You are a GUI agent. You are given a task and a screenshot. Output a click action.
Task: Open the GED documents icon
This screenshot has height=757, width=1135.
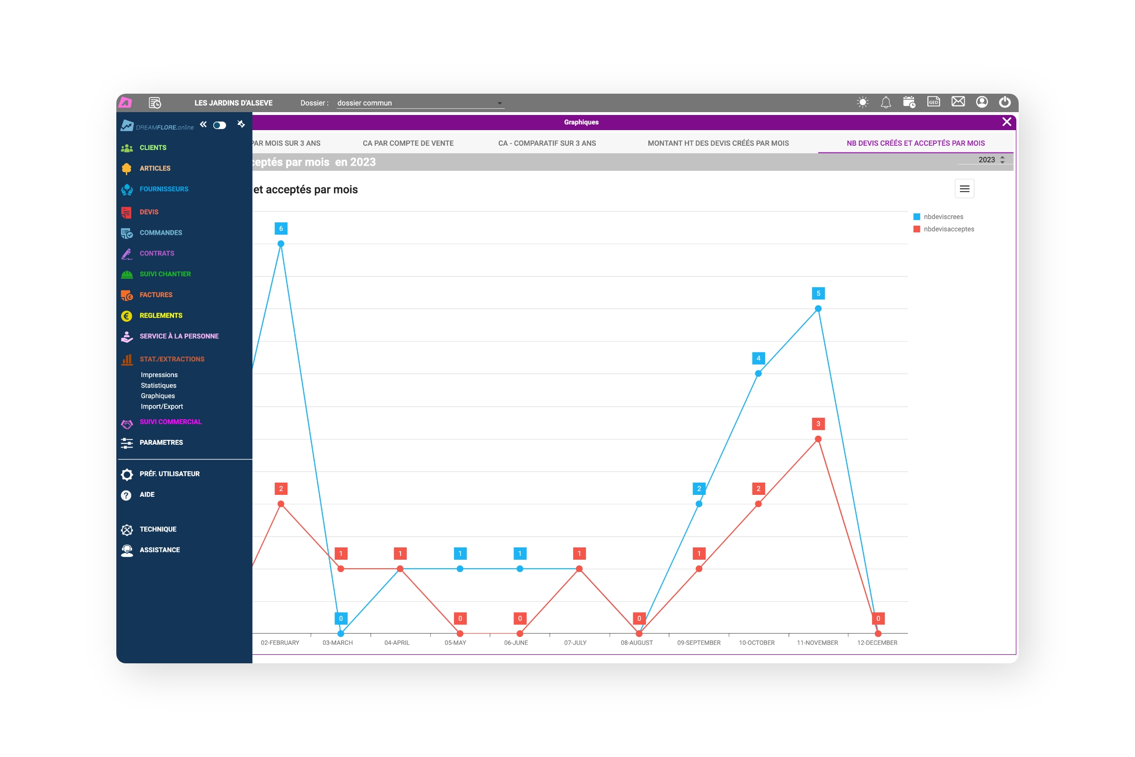click(933, 102)
